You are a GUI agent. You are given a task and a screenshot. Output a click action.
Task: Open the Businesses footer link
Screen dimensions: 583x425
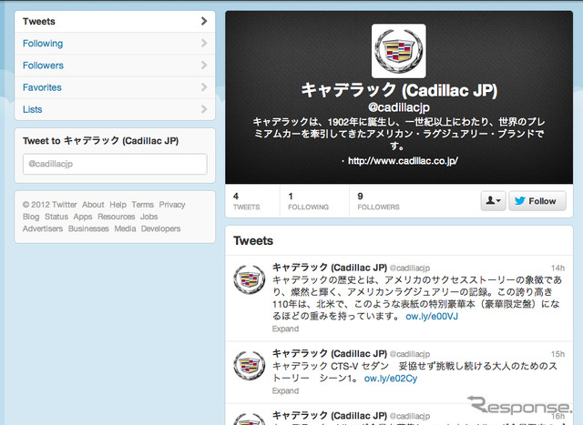[88, 228]
